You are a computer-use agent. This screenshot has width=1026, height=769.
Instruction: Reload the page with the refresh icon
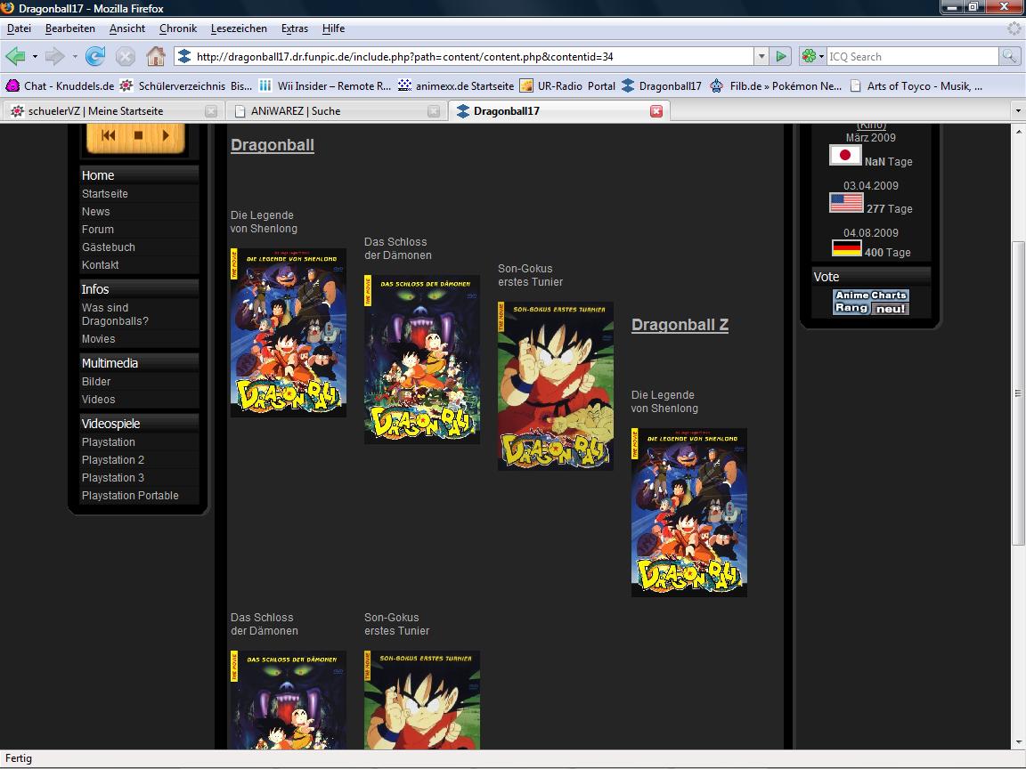click(x=95, y=56)
